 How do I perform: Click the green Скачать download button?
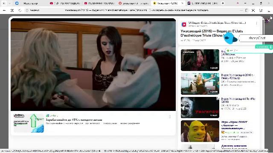(264, 47)
